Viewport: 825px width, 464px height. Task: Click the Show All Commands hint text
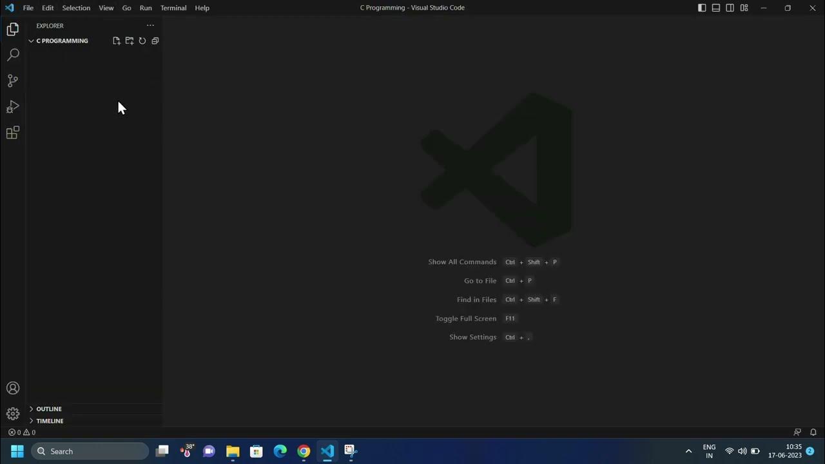click(462, 262)
